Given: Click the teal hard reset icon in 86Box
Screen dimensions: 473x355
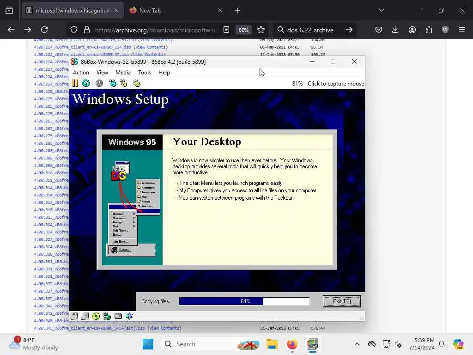Looking at the screenshot, I should point(86,83).
